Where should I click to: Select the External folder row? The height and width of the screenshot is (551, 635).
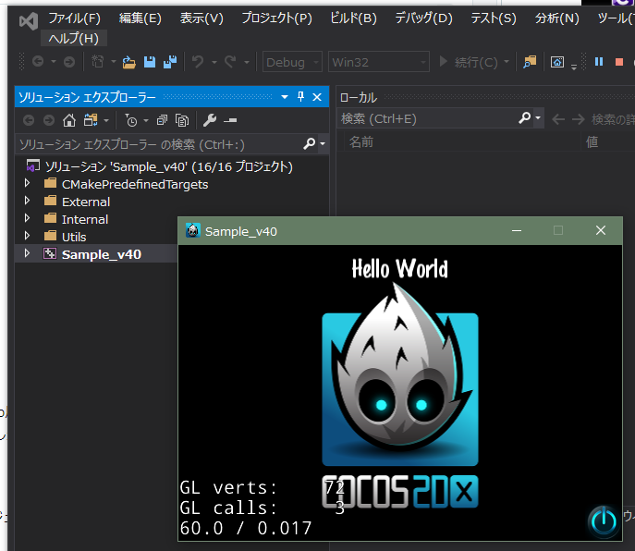(x=86, y=202)
